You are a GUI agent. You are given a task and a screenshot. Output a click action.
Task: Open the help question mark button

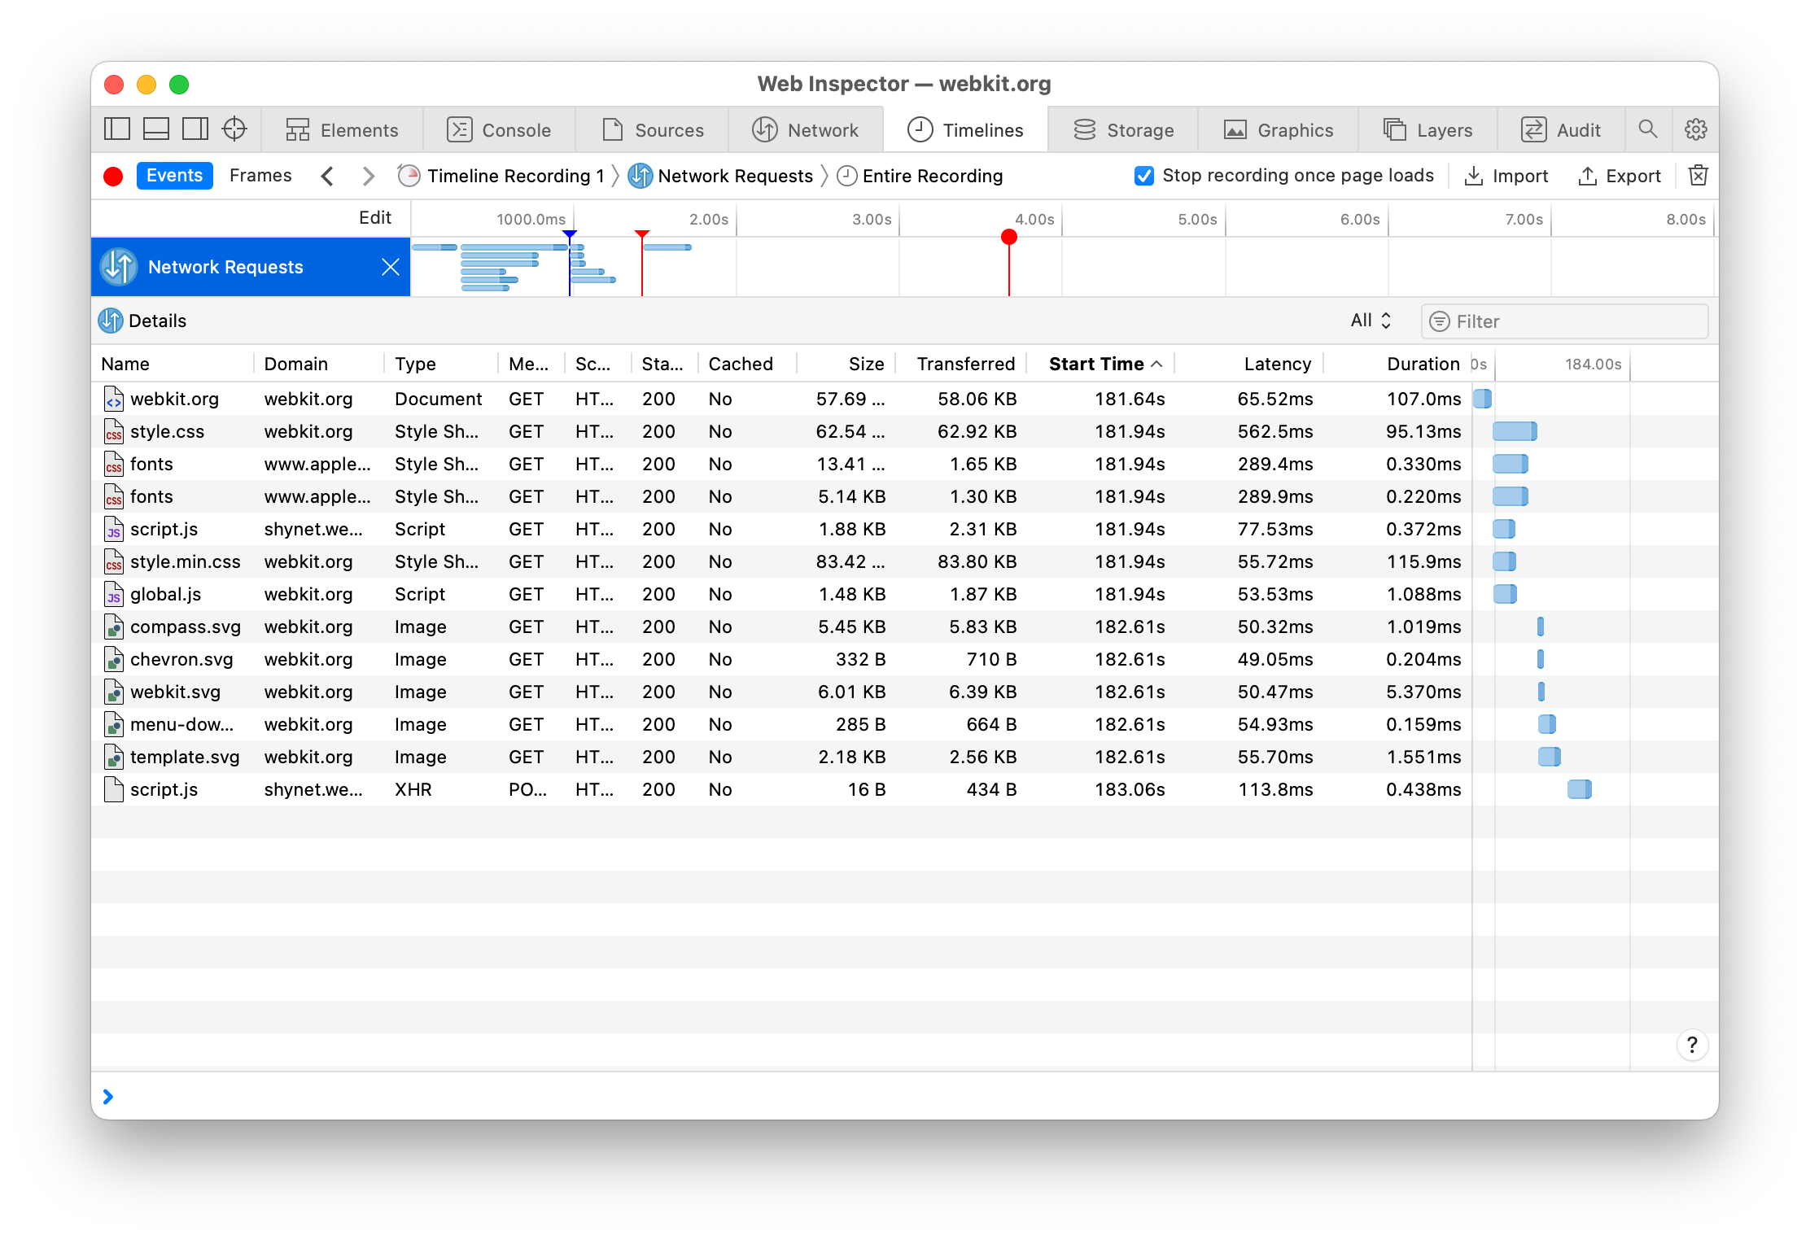click(x=1692, y=1045)
